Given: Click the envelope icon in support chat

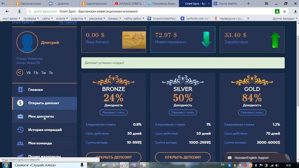Looking at the screenshot, I should [x=229, y=158].
